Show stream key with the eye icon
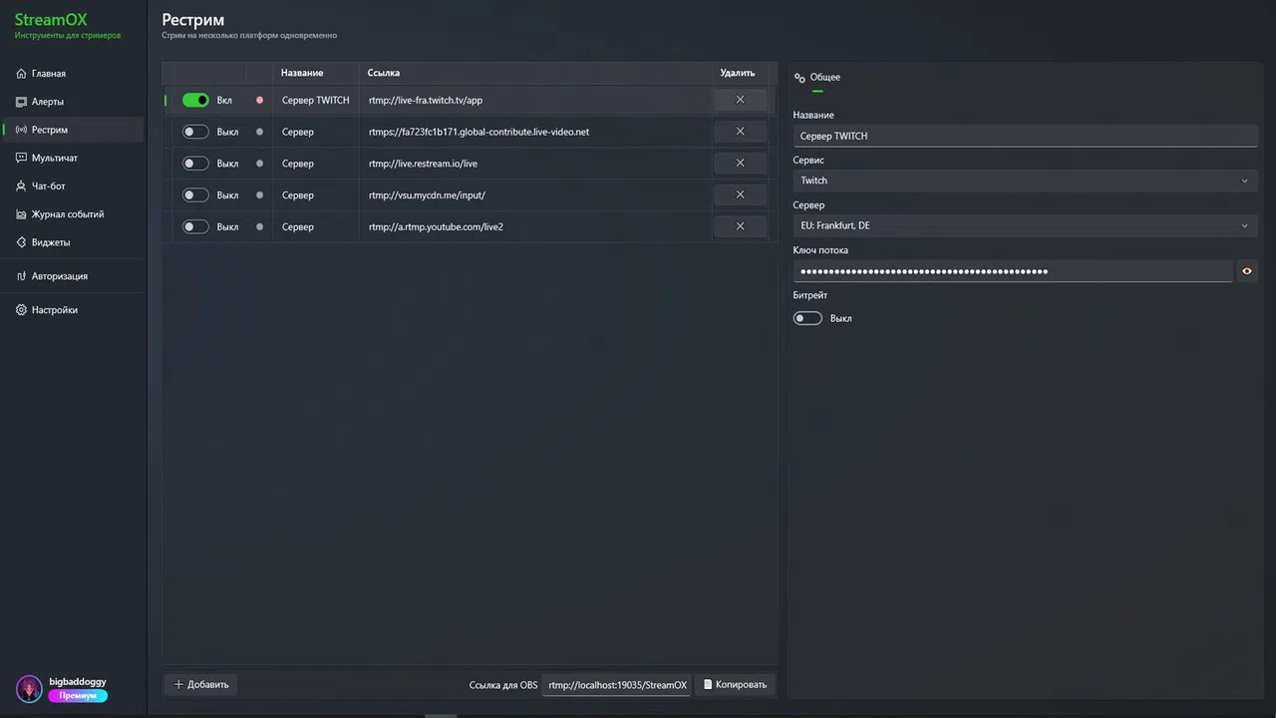 [1247, 271]
